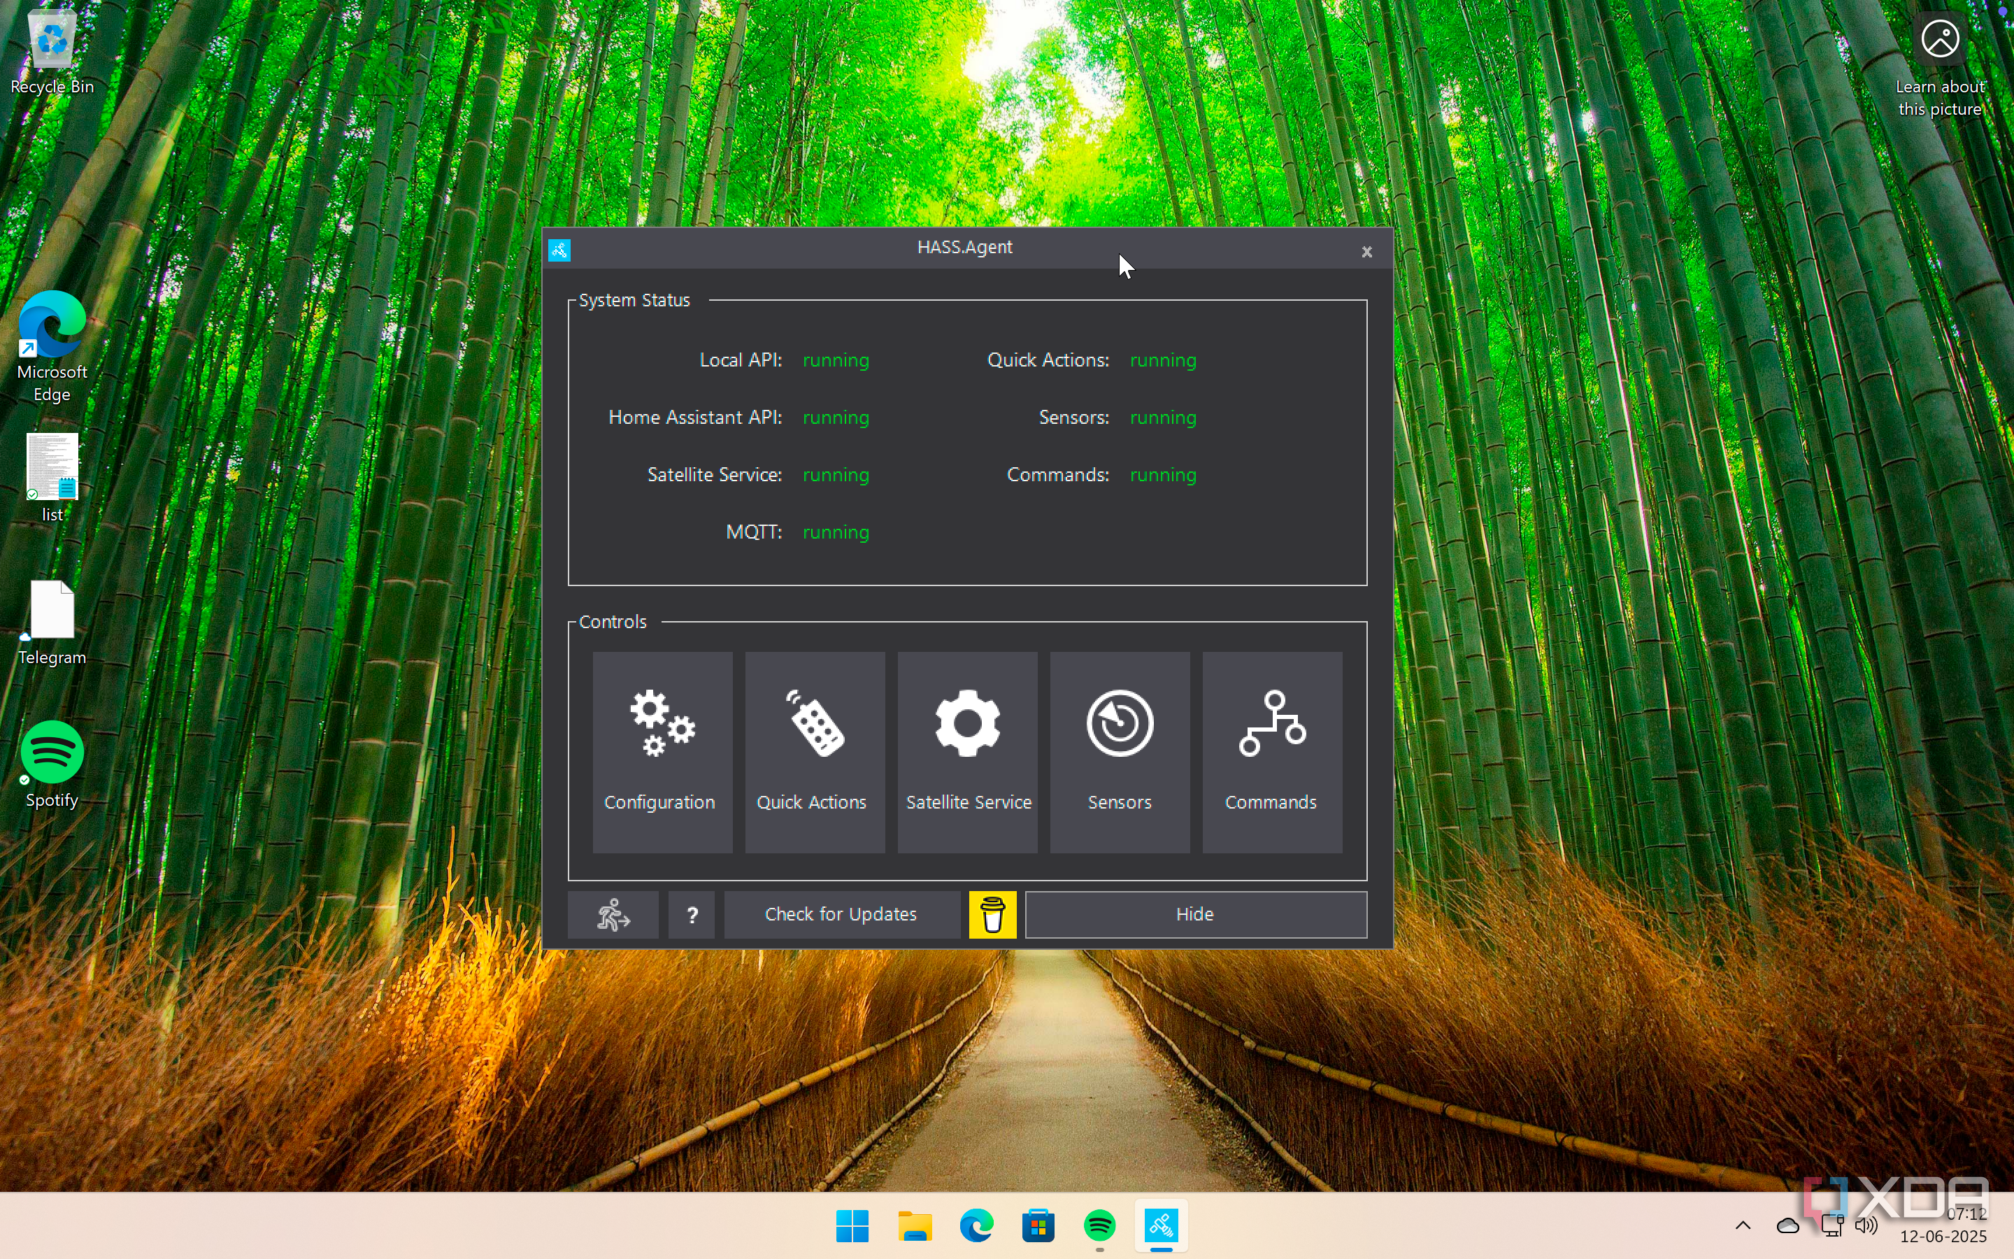Select the Microsoft Edge desktop shortcut
This screenshot has height=1259, width=2014.
[x=52, y=346]
